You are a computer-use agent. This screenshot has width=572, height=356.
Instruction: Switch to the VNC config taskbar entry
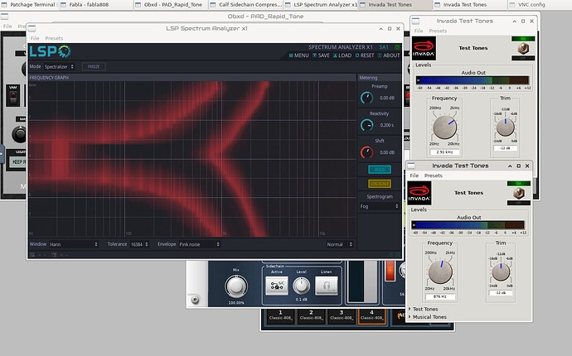pyautogui.click(x=540, y=5)
